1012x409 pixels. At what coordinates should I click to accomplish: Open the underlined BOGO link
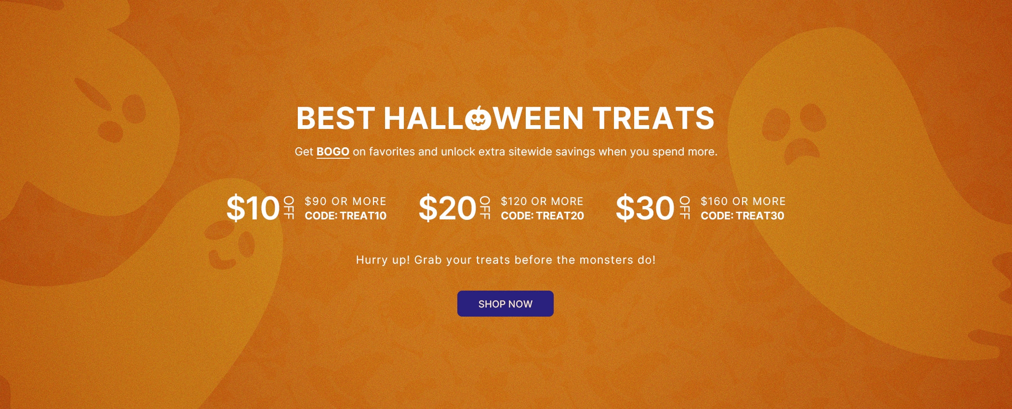(333, 152)
